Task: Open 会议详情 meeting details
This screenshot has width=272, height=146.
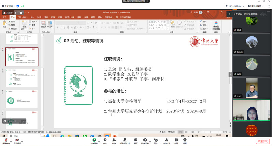Action: (x=7, y=6)
